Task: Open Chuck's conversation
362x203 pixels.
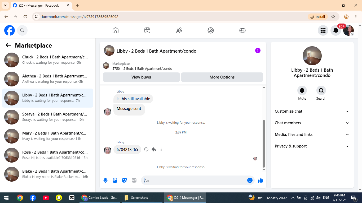Action: tap(48, 60)
